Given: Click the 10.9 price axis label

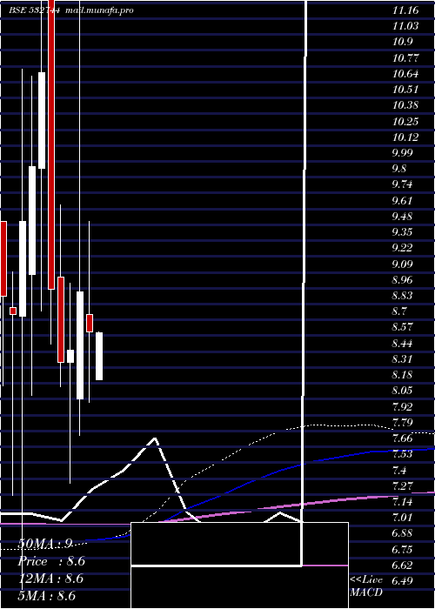Looking at the screenshot, I should tap(403, 42).
